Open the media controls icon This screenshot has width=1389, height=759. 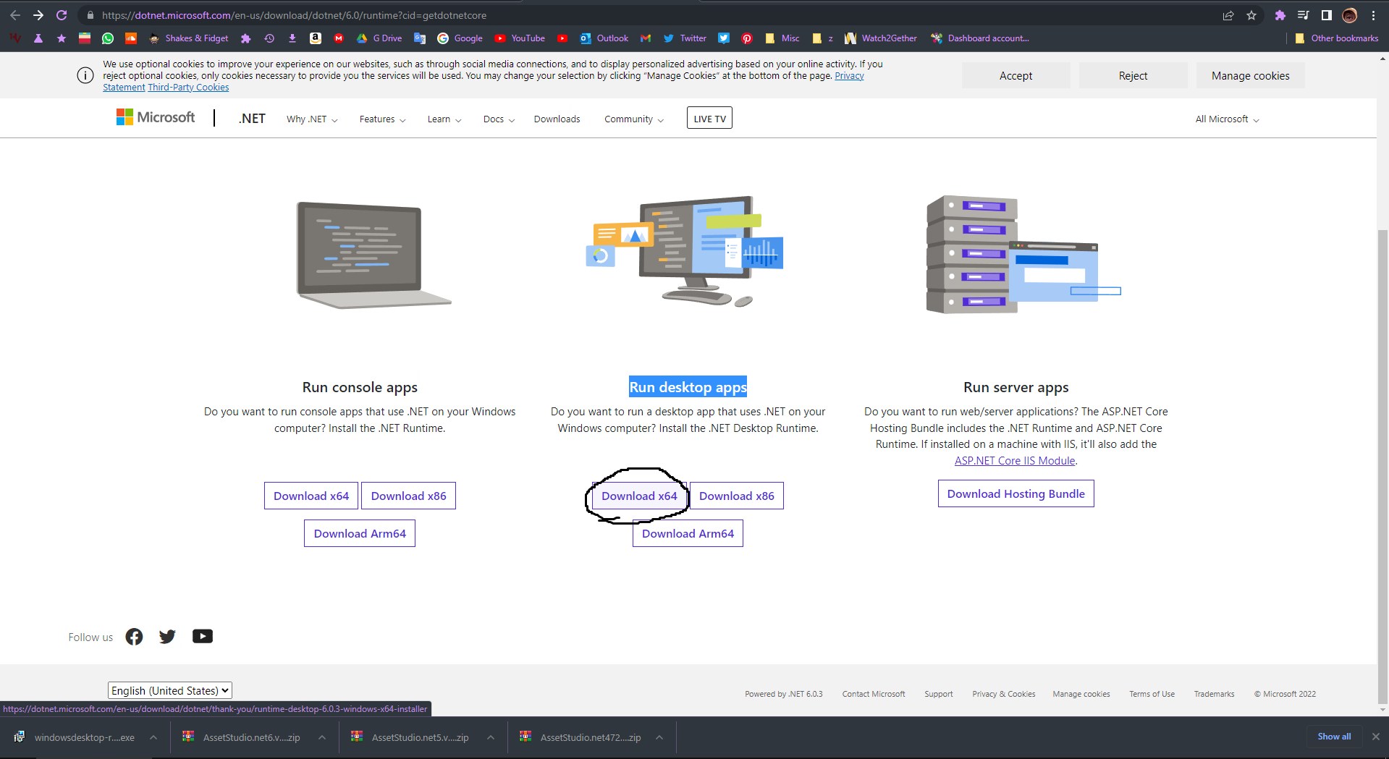coord(1304,15)
